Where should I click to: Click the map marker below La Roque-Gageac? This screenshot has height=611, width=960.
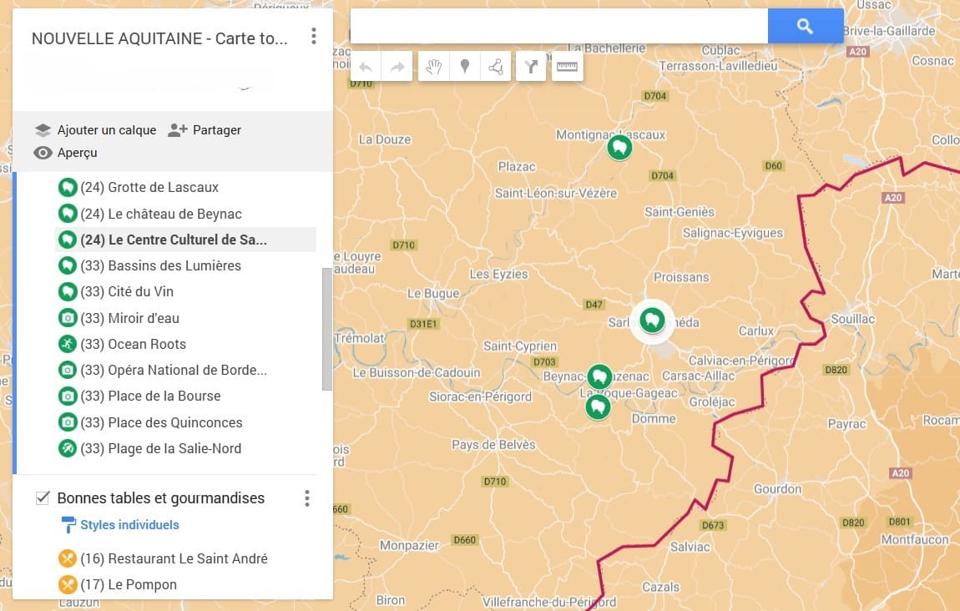tap(598, 406)
